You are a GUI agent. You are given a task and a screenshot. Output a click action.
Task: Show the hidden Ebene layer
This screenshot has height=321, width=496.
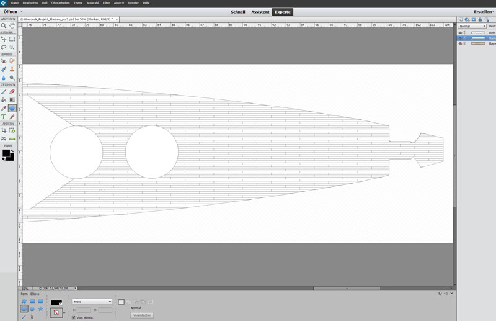461,43
